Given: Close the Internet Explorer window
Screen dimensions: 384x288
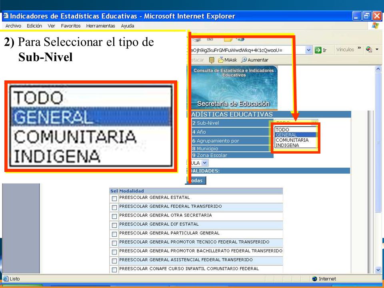Looking at the screenshot, I should point(377,16).
